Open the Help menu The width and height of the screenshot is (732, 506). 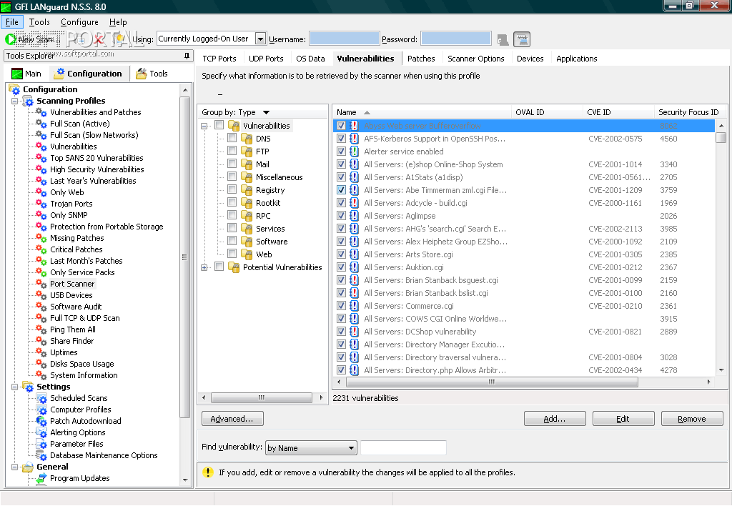coord(118,22)
